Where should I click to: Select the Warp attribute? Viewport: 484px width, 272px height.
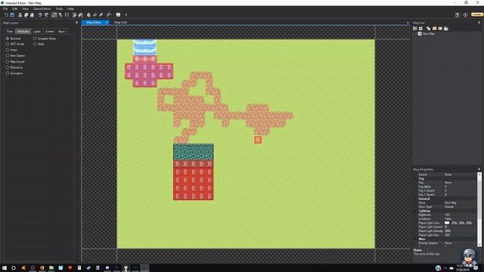[8, 50]
